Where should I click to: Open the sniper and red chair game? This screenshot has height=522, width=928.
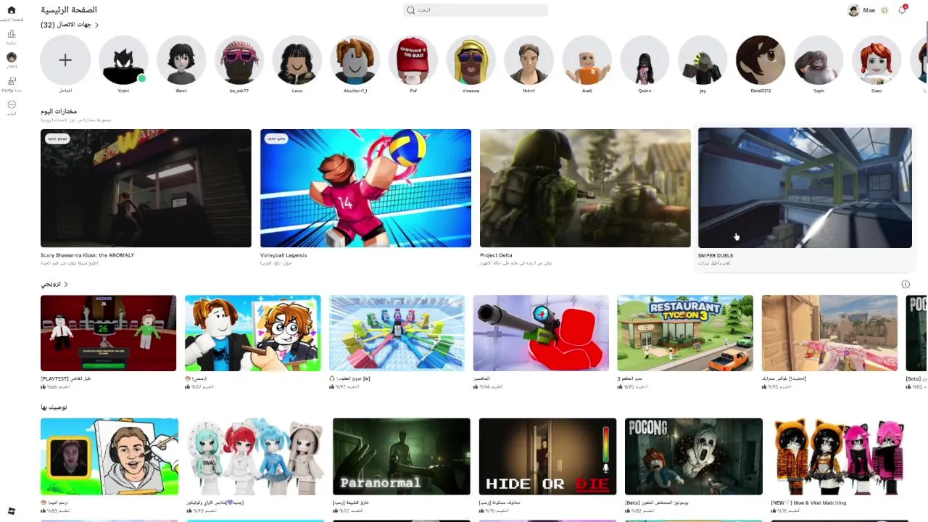pos(541,333)
